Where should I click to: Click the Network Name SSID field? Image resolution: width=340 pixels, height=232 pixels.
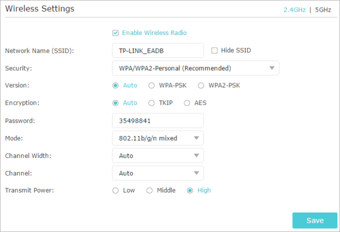(158, 50)
